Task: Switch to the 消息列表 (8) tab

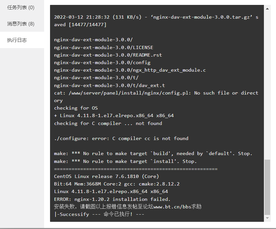Action: point(21,24)
